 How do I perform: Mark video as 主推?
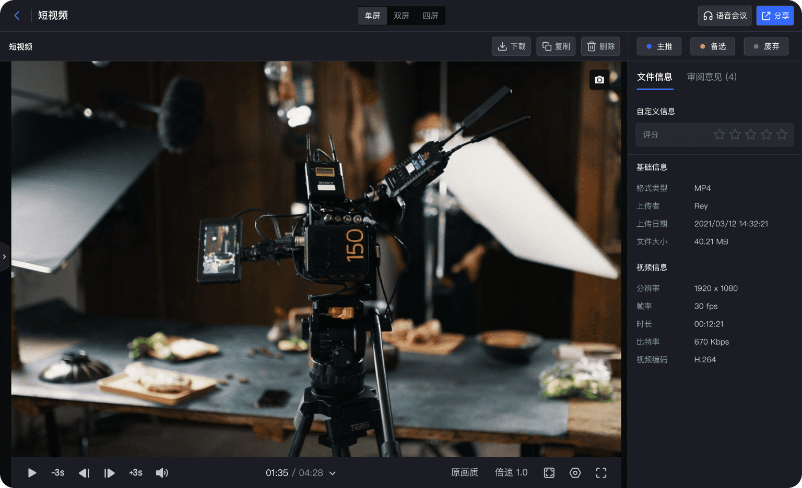(x=659, y=46)
